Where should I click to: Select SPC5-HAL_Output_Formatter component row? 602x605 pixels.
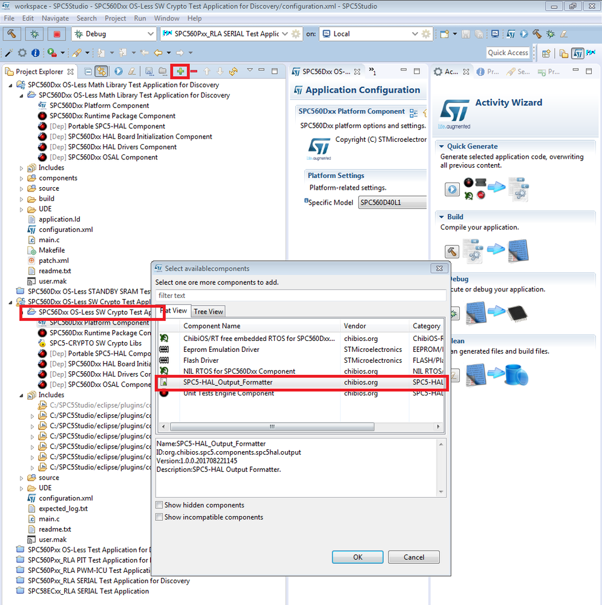(301, 382)
